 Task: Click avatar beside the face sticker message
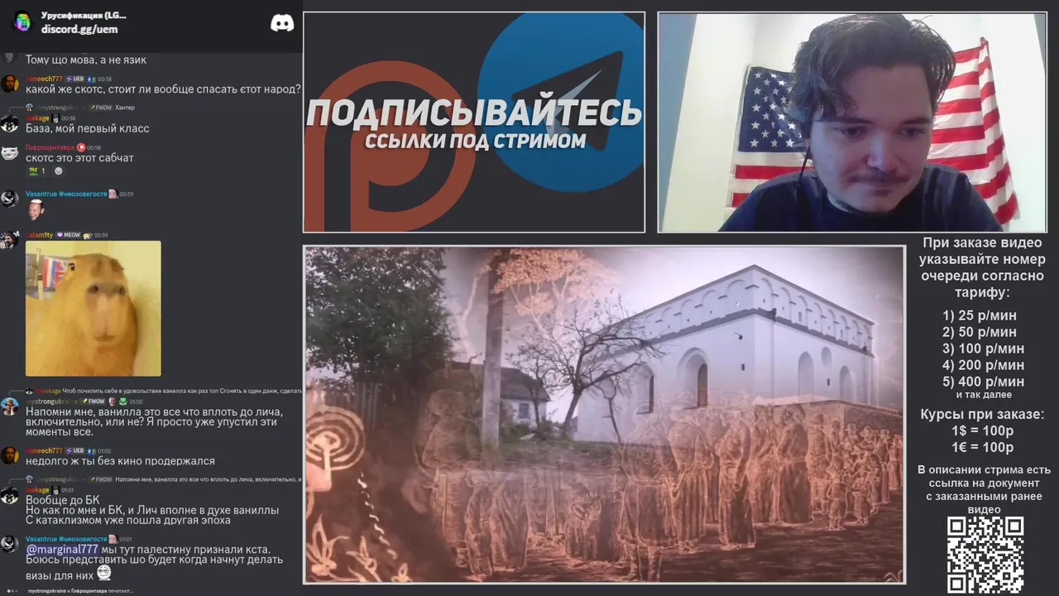coord(10,199)
